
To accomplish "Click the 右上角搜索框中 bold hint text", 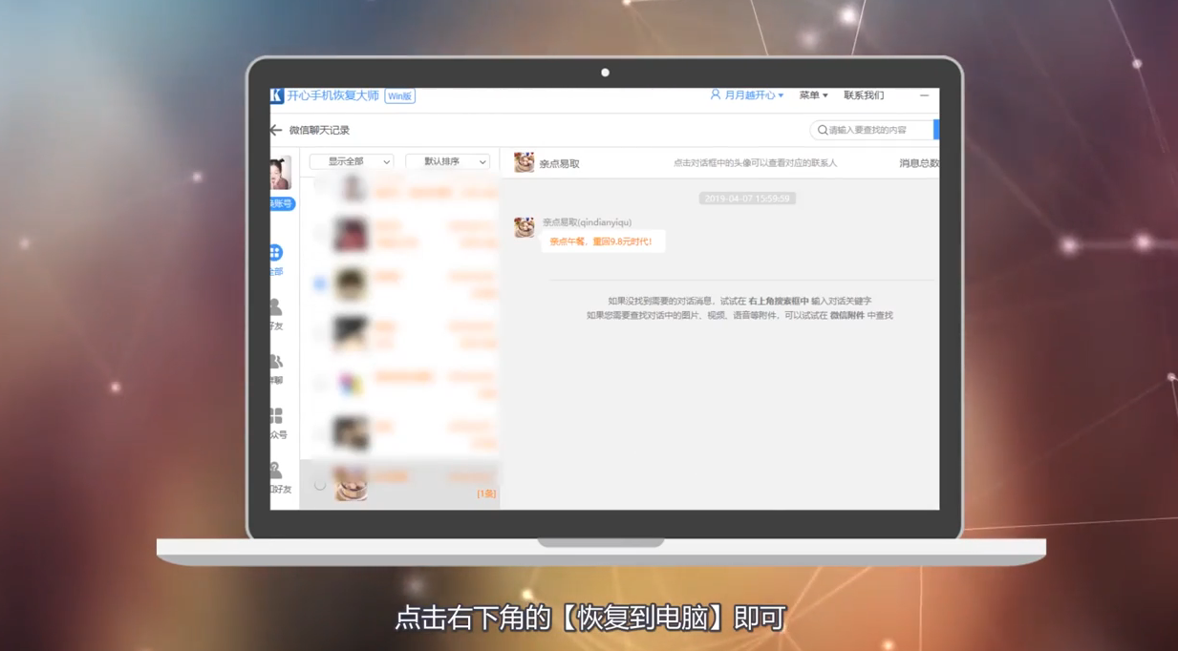I will (x=778, y=301).
